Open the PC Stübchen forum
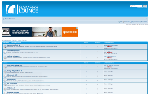 [12, 84]
